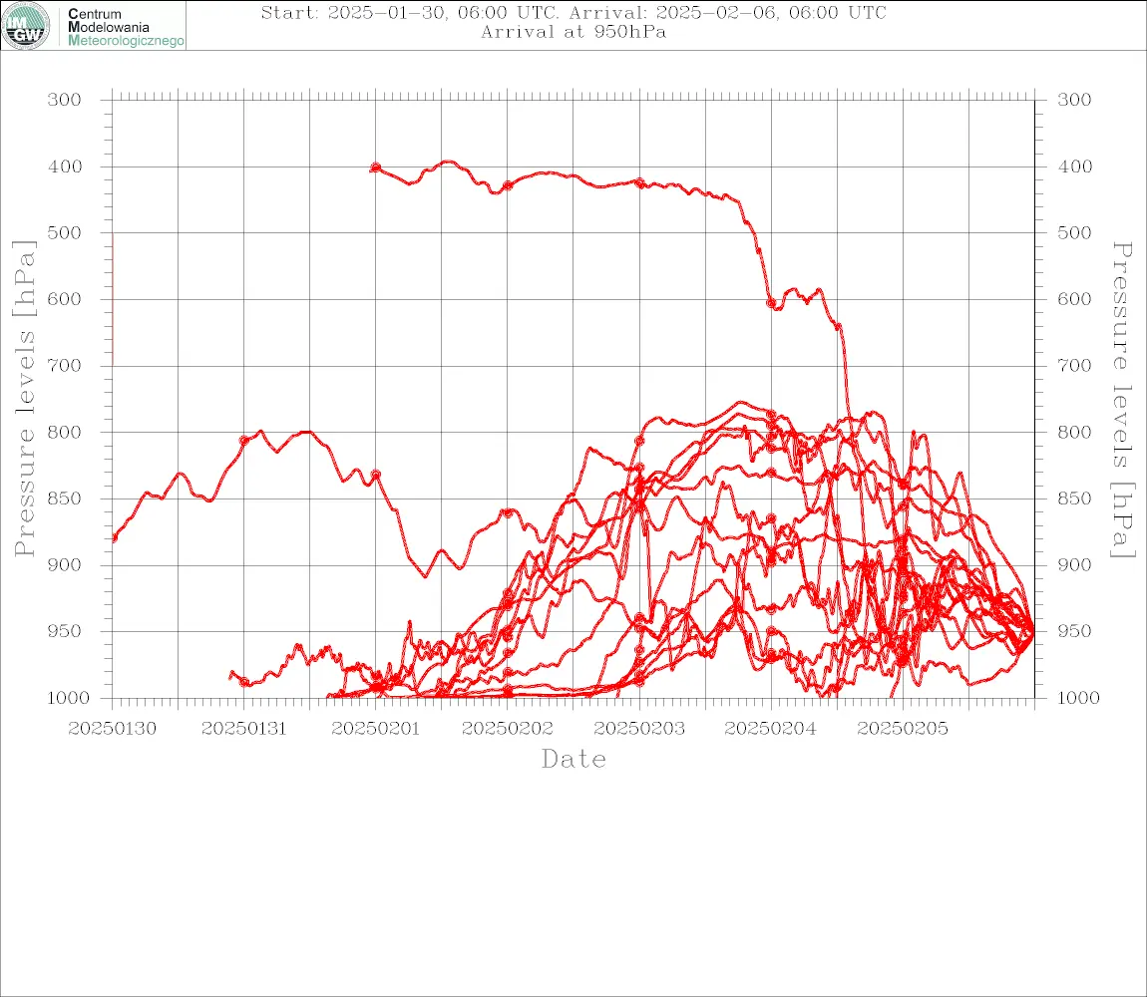The image size is (1147, 997).
Task: Click the right axis label 600
Action: point(1074,299)
